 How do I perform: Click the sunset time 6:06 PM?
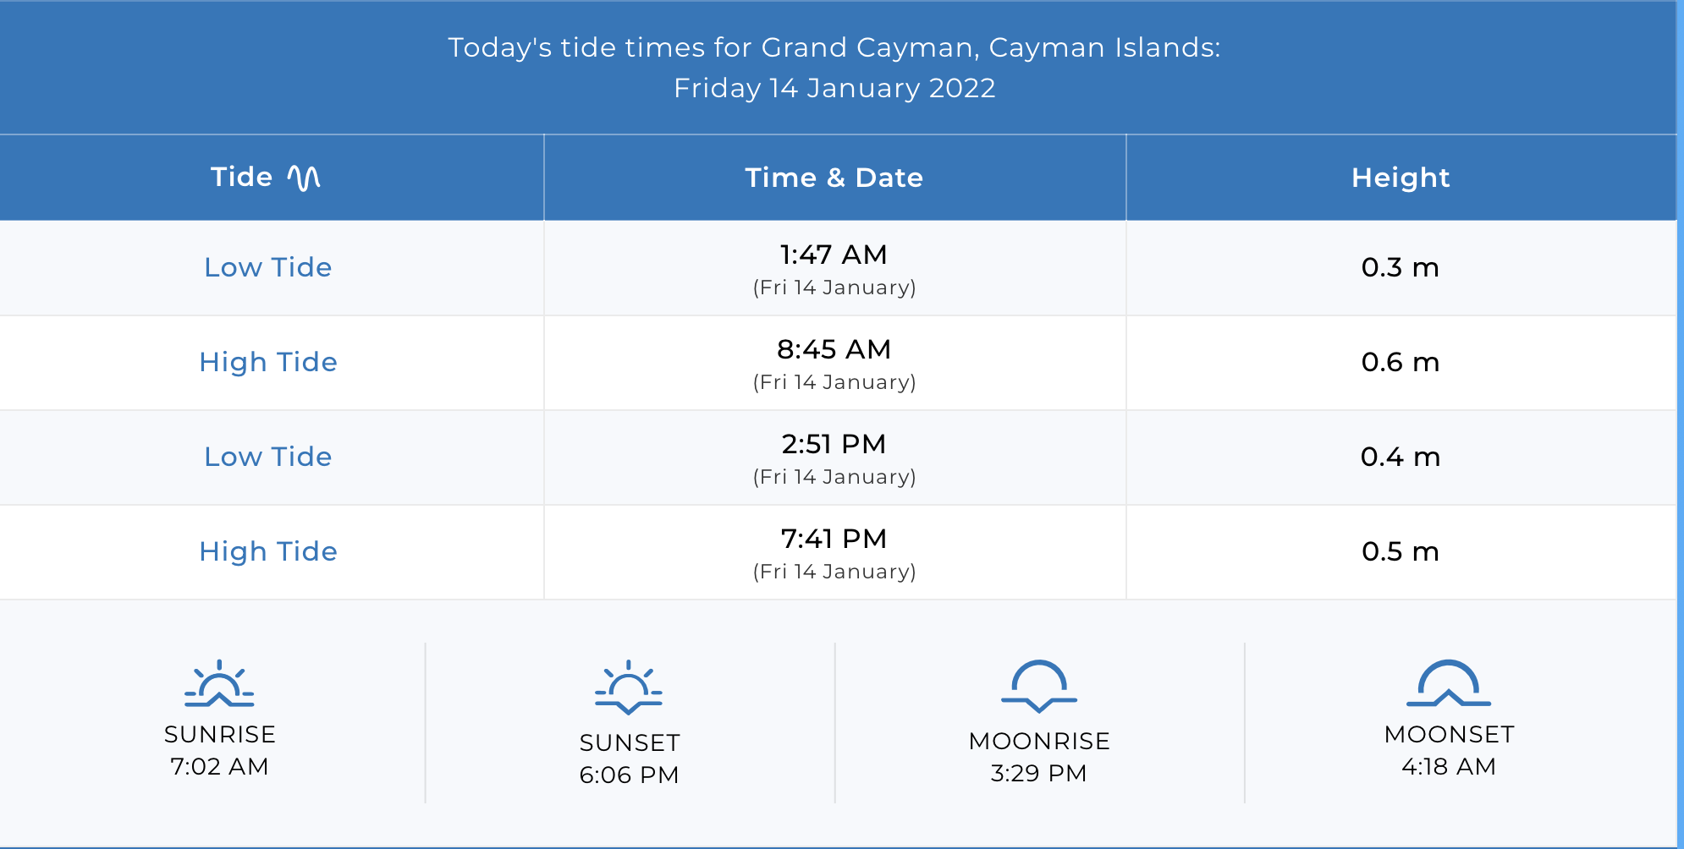(629, 775)
